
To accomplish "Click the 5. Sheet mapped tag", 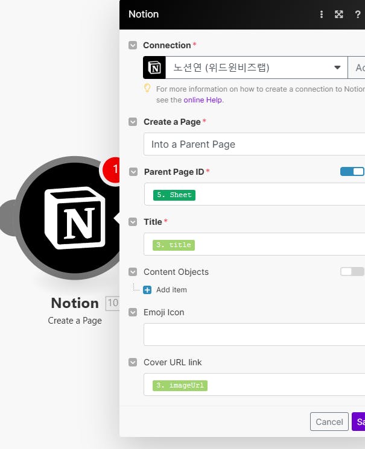I will pyautogui.click(x=174, y=195).
